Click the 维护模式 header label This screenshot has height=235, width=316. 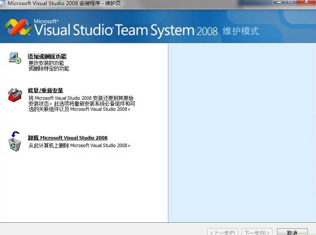[x=241, y=31]
